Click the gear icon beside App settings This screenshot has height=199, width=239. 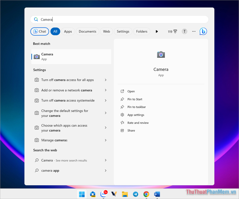click(122, 115)
